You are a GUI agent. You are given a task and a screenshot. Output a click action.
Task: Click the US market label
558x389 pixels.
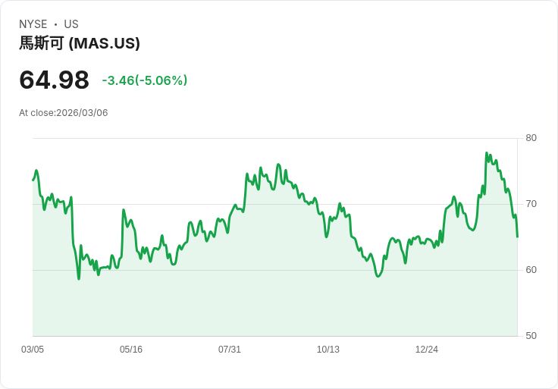71,24
